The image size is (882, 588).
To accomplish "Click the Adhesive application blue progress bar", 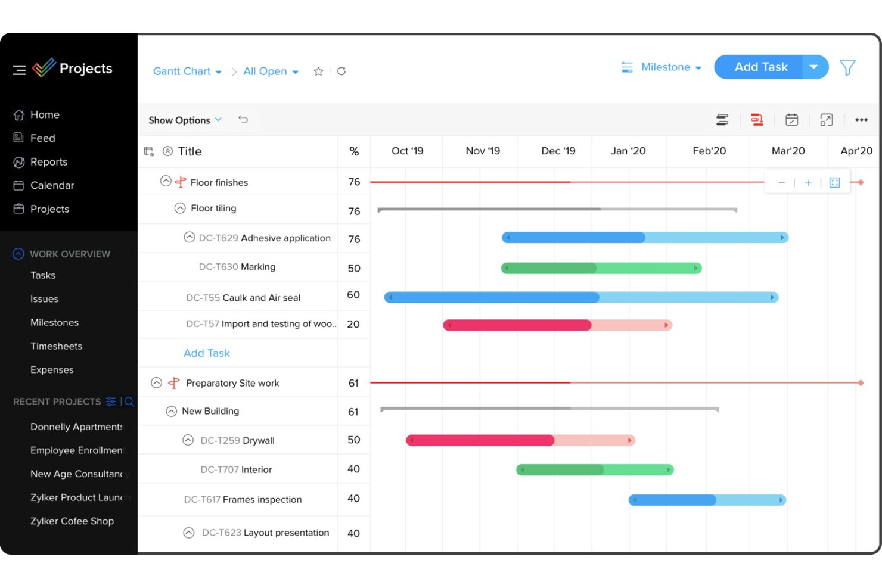I will pyautogui.click(x=645, y=238).
